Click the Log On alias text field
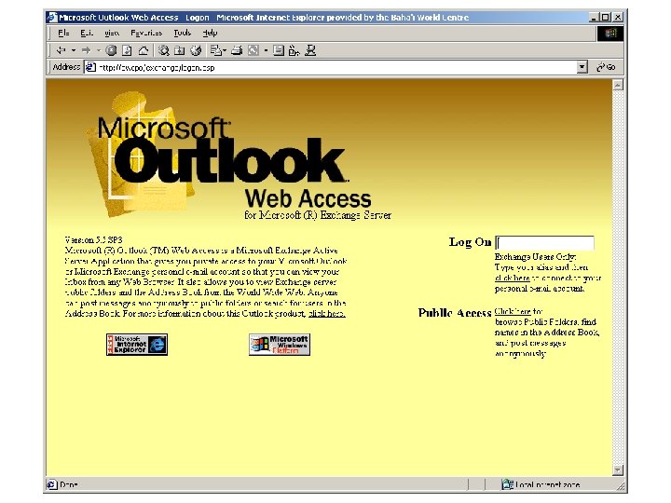 (544, 242)
